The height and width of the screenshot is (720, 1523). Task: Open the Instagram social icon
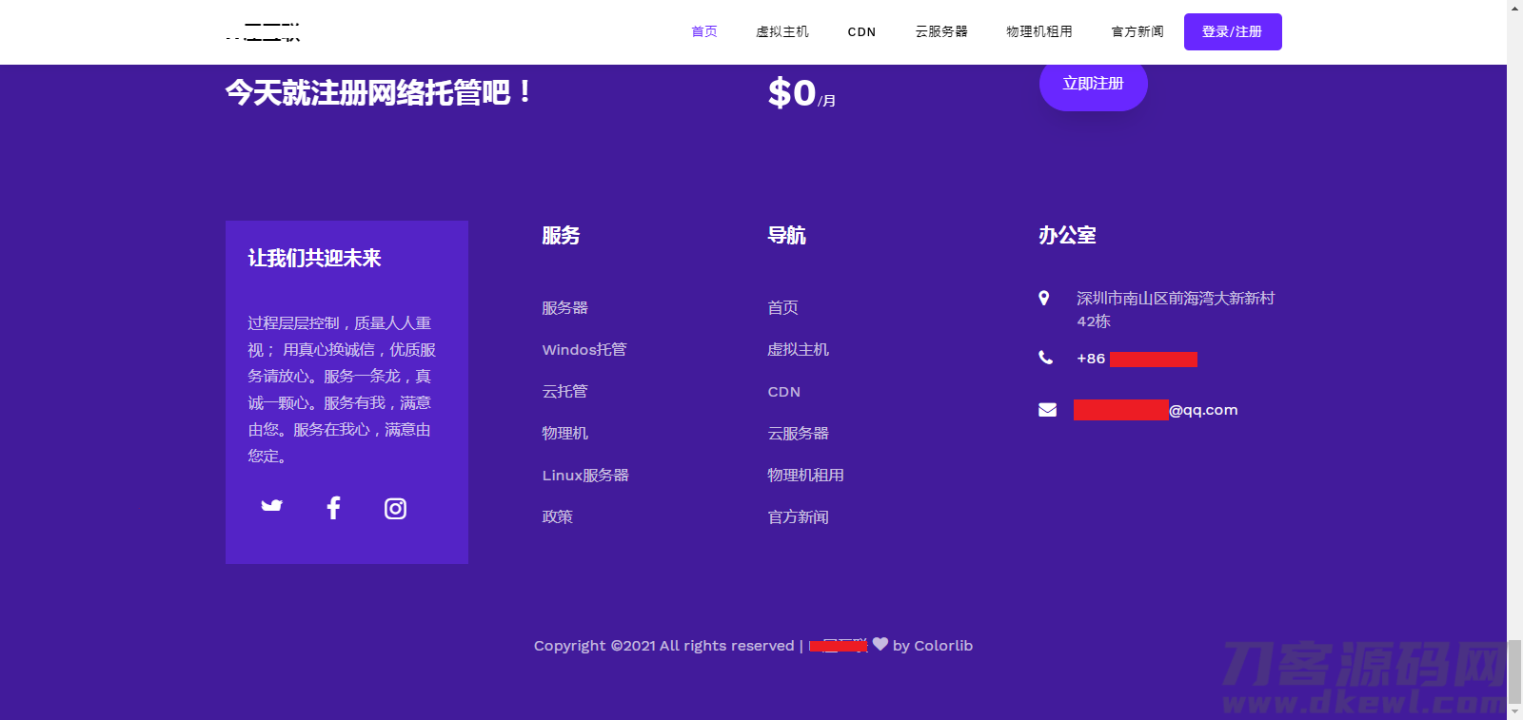tap(395, 509)
